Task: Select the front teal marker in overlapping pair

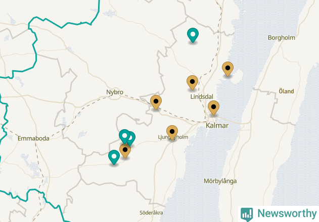Action: click(x=124, y=137)
